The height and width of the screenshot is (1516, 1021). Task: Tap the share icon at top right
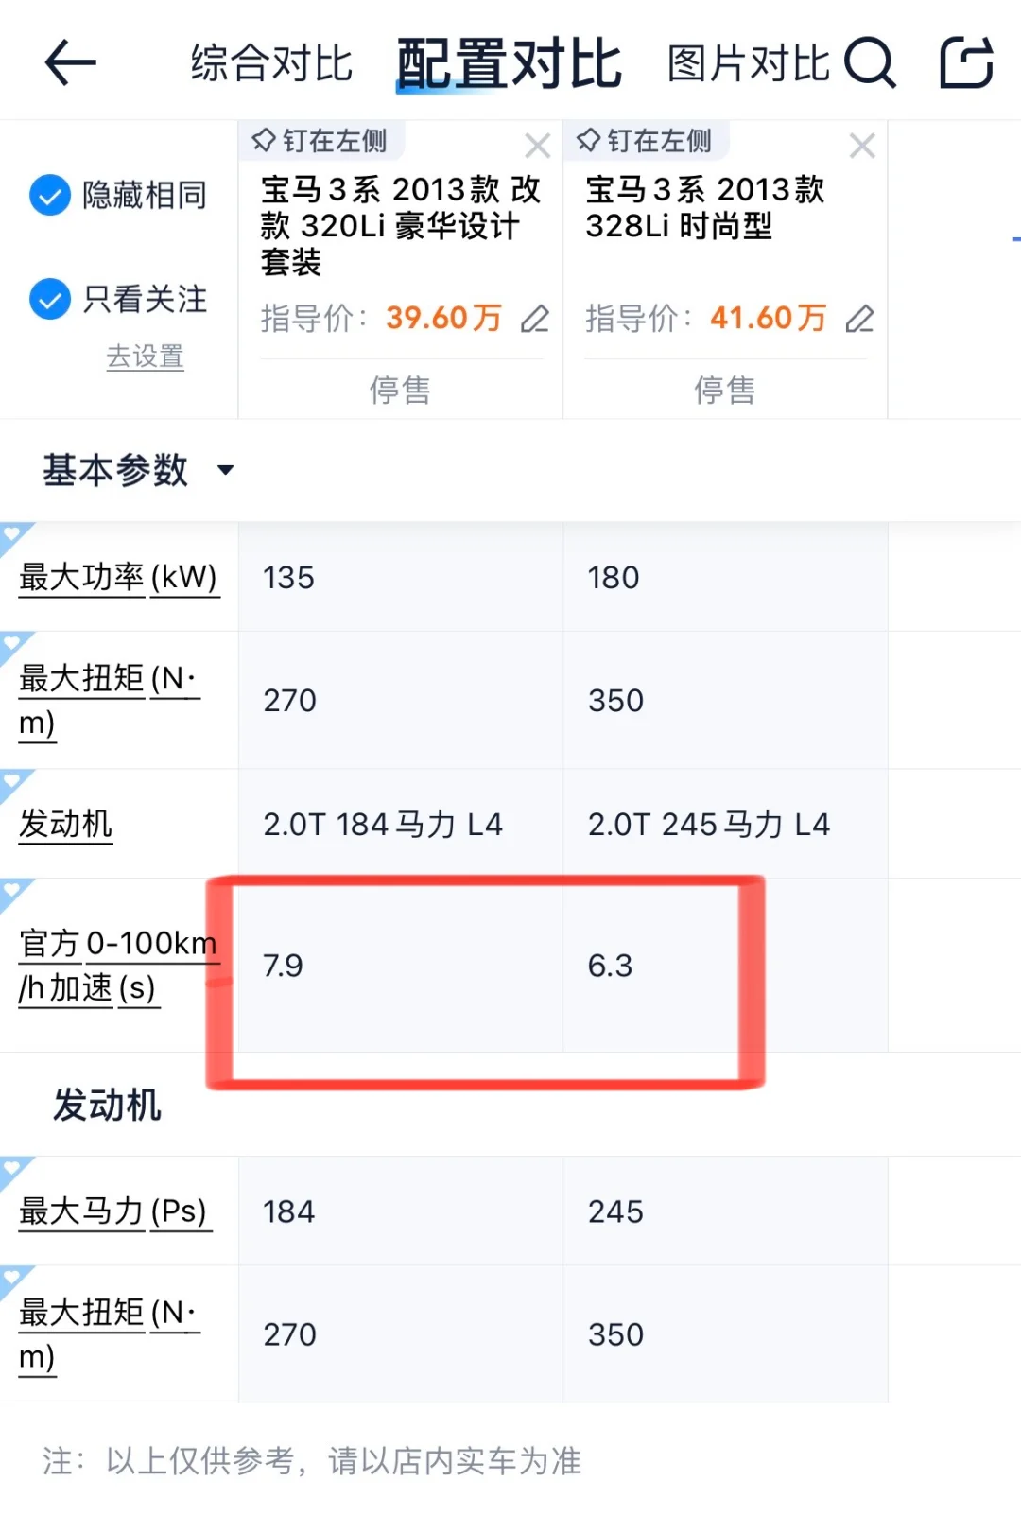(x=966, y=62)
